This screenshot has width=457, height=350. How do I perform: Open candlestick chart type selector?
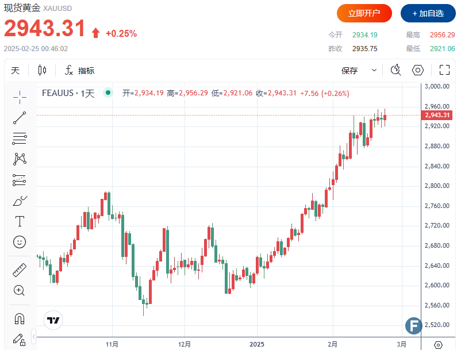[42, 71]
